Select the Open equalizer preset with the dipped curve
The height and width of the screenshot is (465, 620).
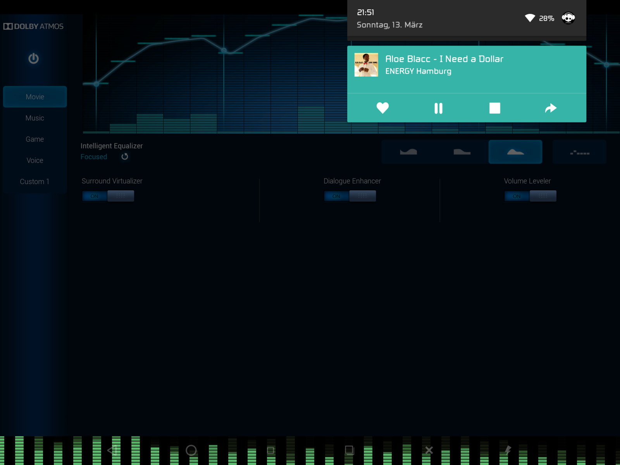point(408,152)
